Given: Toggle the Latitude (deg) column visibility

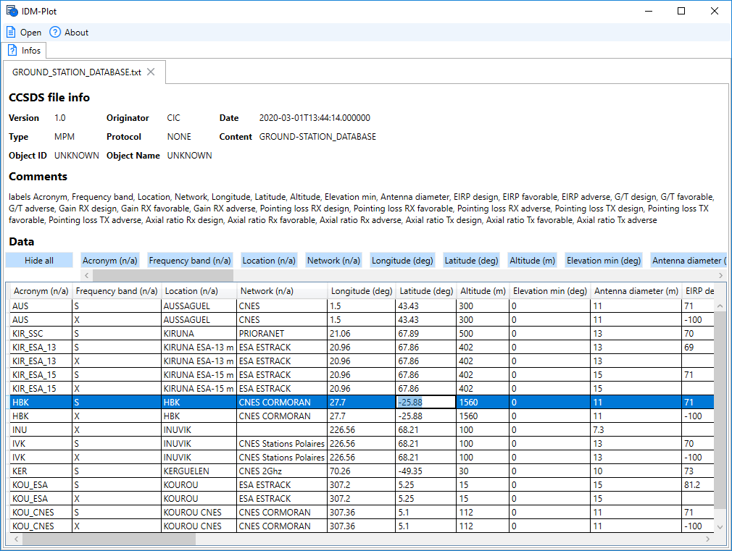Looking at the screenshot, I should pos(471,260).
